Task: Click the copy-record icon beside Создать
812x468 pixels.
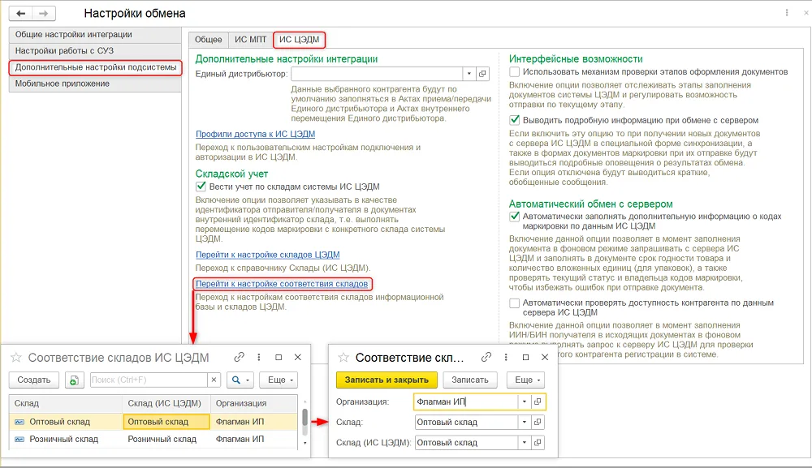Action: click(x=75, y=380)
